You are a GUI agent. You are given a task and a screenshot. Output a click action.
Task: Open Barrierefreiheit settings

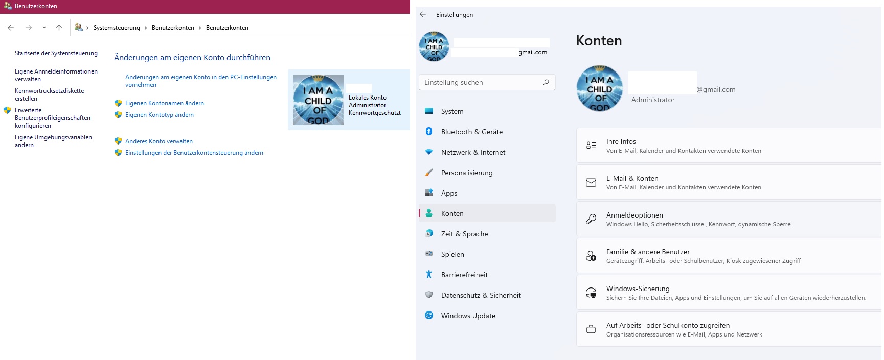point(487,275)
